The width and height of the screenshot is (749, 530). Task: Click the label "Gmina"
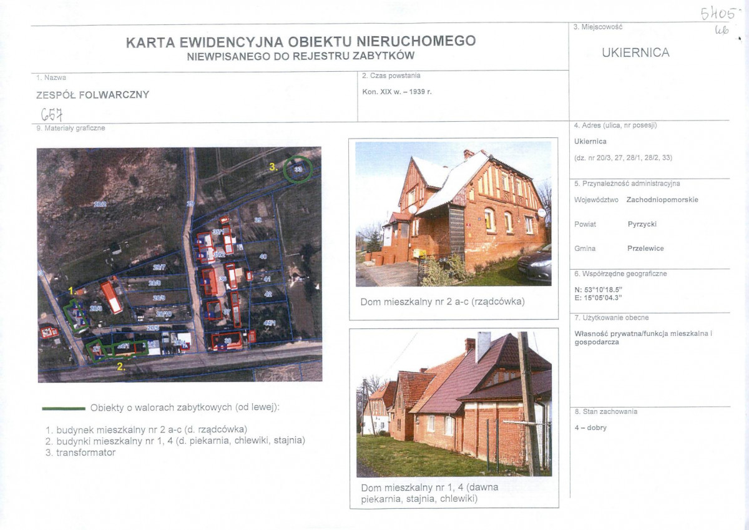click(x=585, y=248)
